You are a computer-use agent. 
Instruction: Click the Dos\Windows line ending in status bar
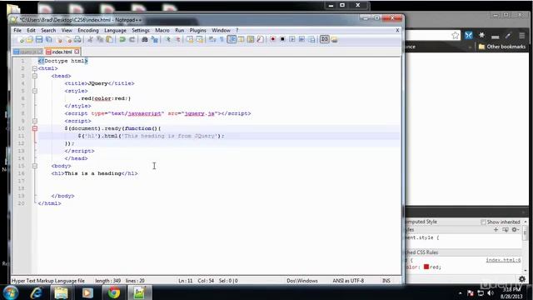coord(302,281)
